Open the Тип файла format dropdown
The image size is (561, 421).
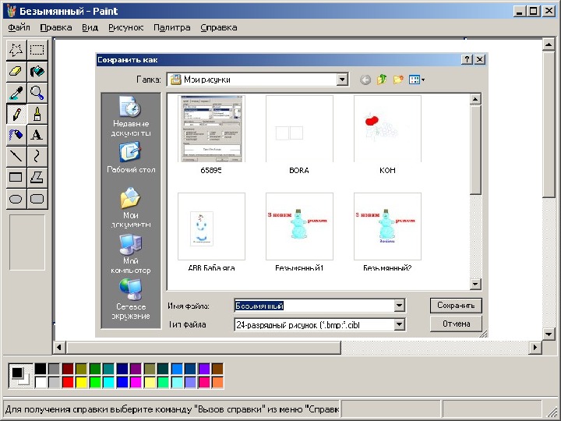[x=399, y=324]
